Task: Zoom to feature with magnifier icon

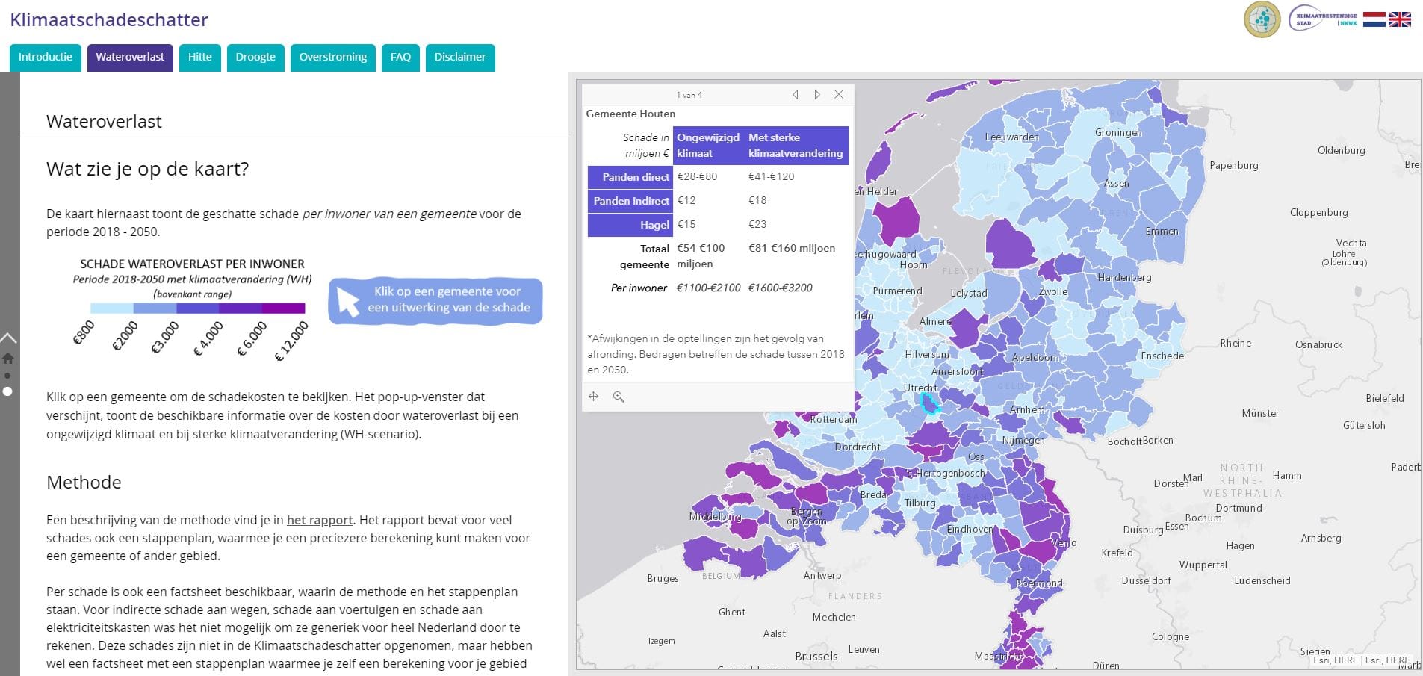Action: click(619, 397)
